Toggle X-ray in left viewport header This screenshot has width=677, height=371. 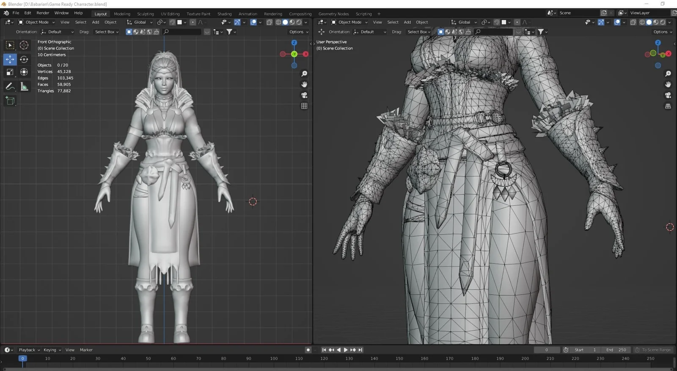269,22
